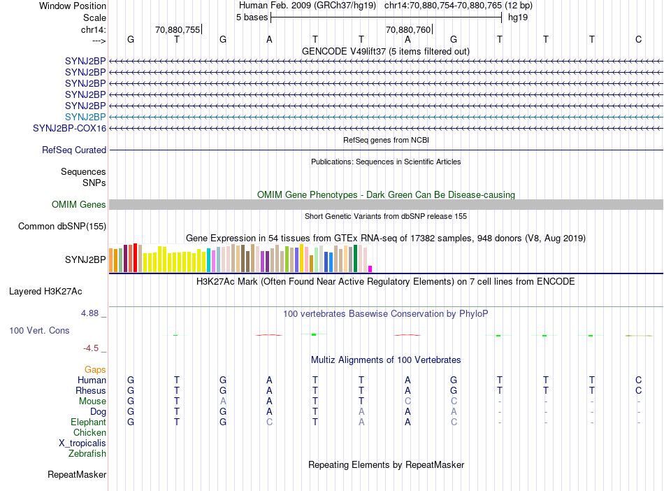Click the Sequences label under Publications

click(x=83, y=171)
